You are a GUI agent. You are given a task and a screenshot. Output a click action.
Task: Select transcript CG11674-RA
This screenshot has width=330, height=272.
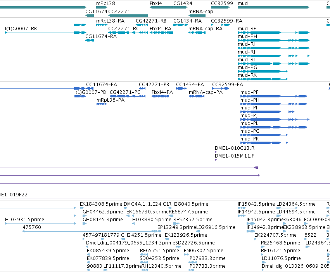pyautogui.click(x=90, y=40)
